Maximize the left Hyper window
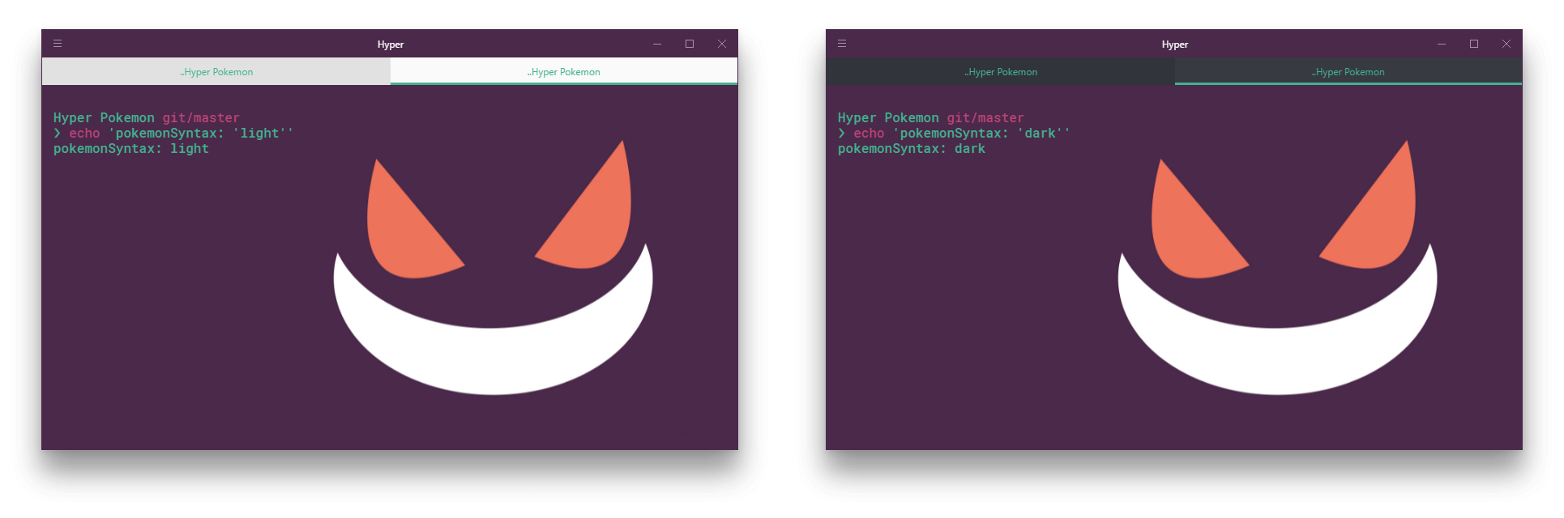 690,44
